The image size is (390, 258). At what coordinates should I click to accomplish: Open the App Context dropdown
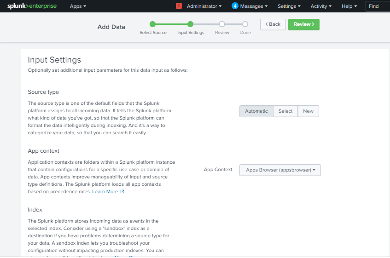pyautogui.click(x=280, y=170)
